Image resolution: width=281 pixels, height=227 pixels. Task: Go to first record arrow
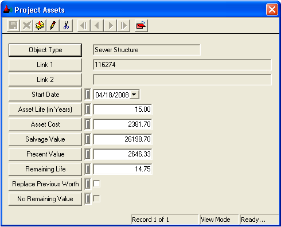point(84,25)
